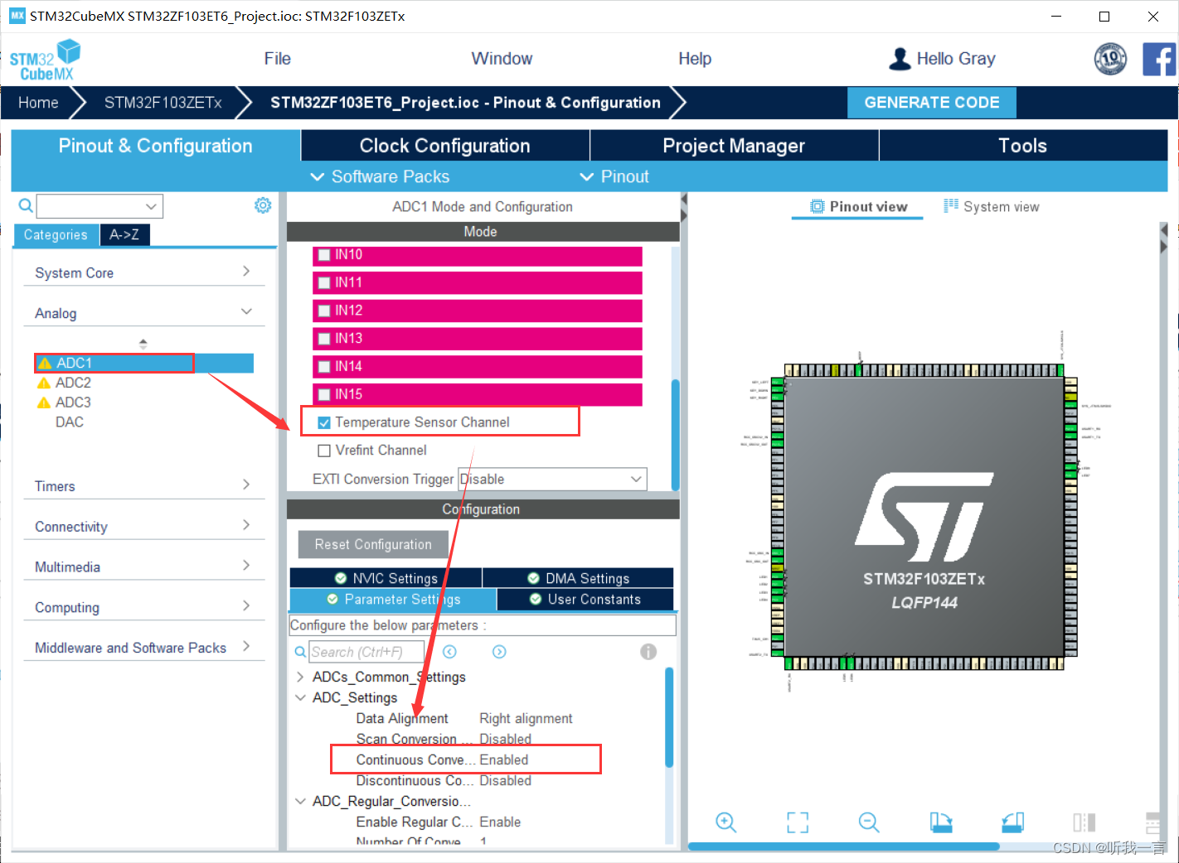Click the ADC2 warning triangle icon
Image resolution: width=1179 pixels, height=863 pixels.
point(44,383)
